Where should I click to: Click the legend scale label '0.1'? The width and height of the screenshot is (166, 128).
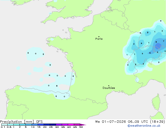(3, 127)
